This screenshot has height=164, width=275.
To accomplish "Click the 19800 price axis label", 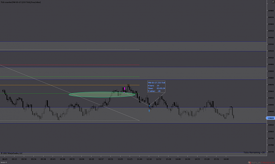I will pyautogui.click(x=271, y=131).
